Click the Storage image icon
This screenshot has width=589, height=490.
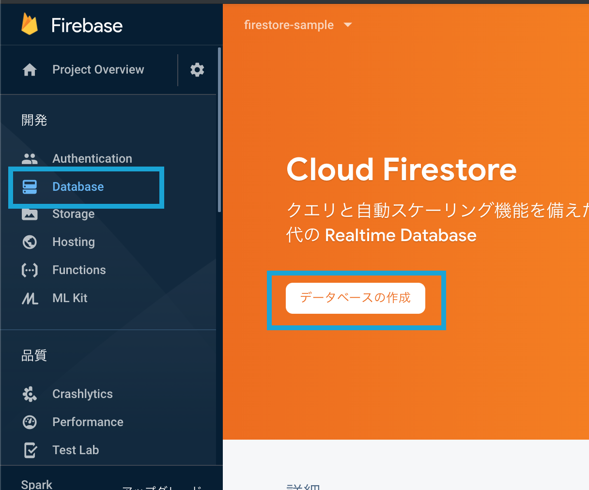(30, 214)
